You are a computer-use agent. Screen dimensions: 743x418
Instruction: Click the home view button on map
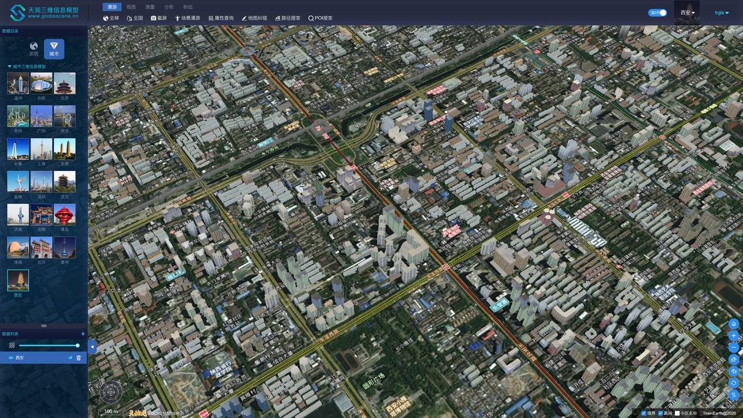pyautogui.click(x=734, y=324)
